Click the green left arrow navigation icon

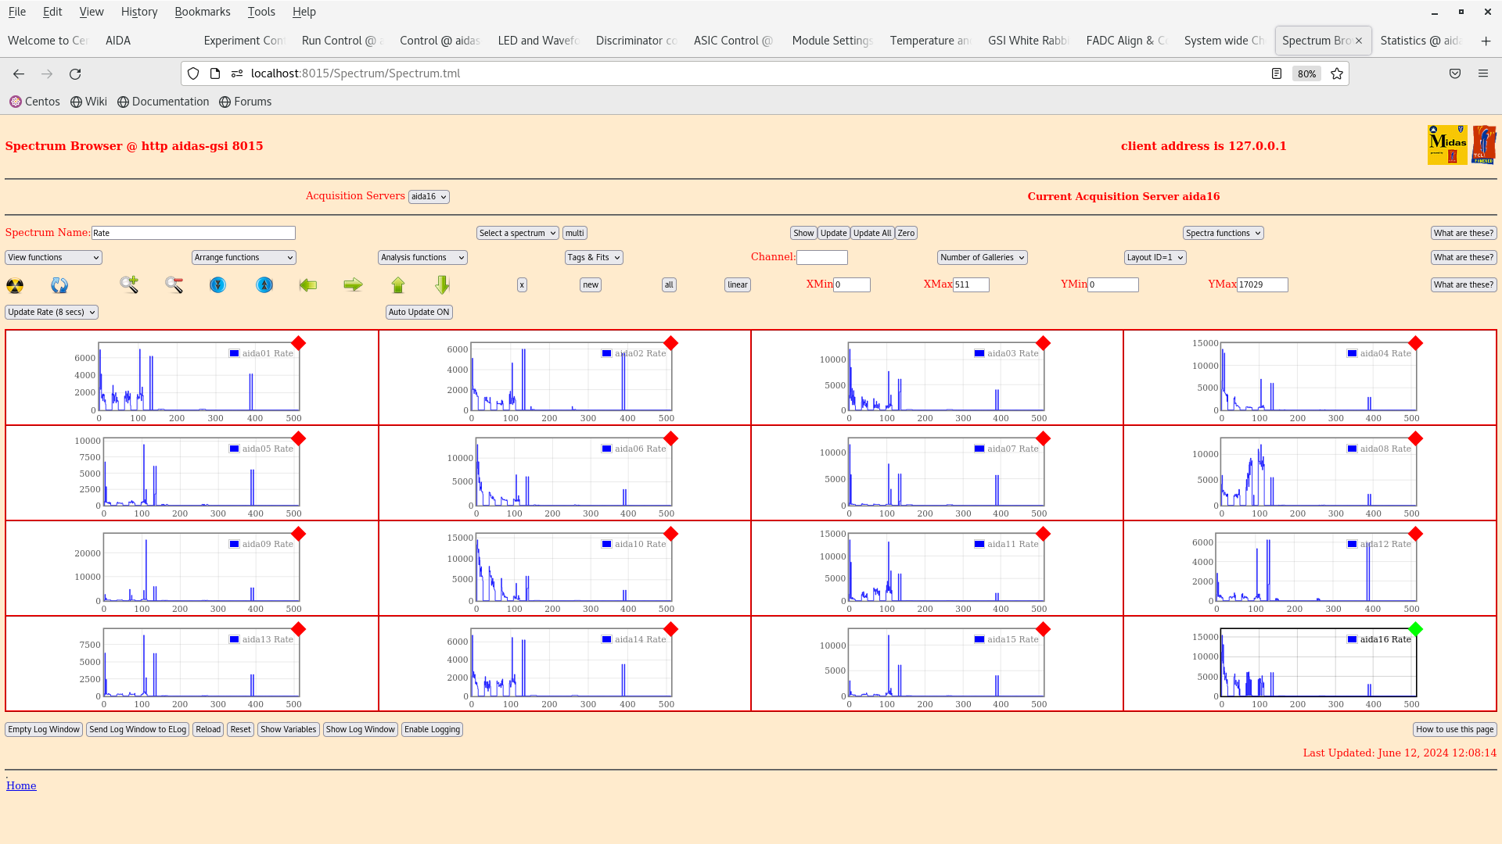click(x=308, y=285)
